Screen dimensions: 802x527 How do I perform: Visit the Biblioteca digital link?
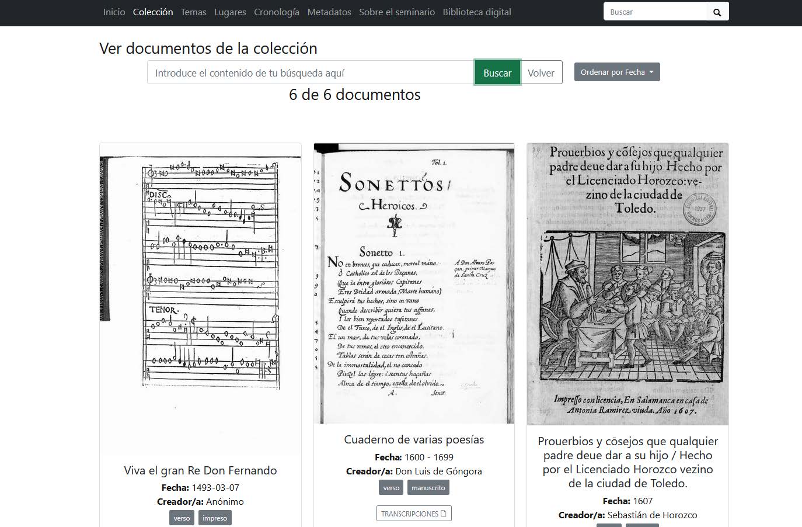[476, 12]
